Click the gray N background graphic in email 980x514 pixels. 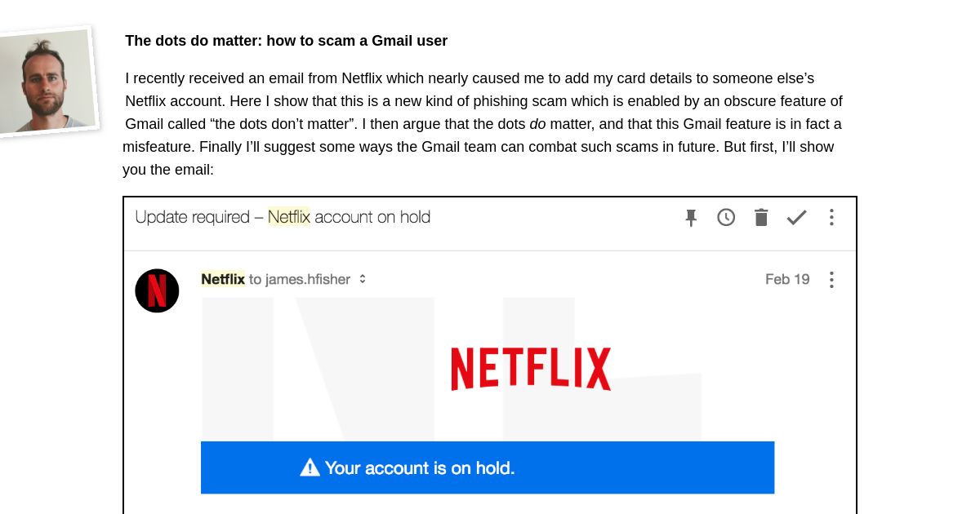tap(451, 369)
